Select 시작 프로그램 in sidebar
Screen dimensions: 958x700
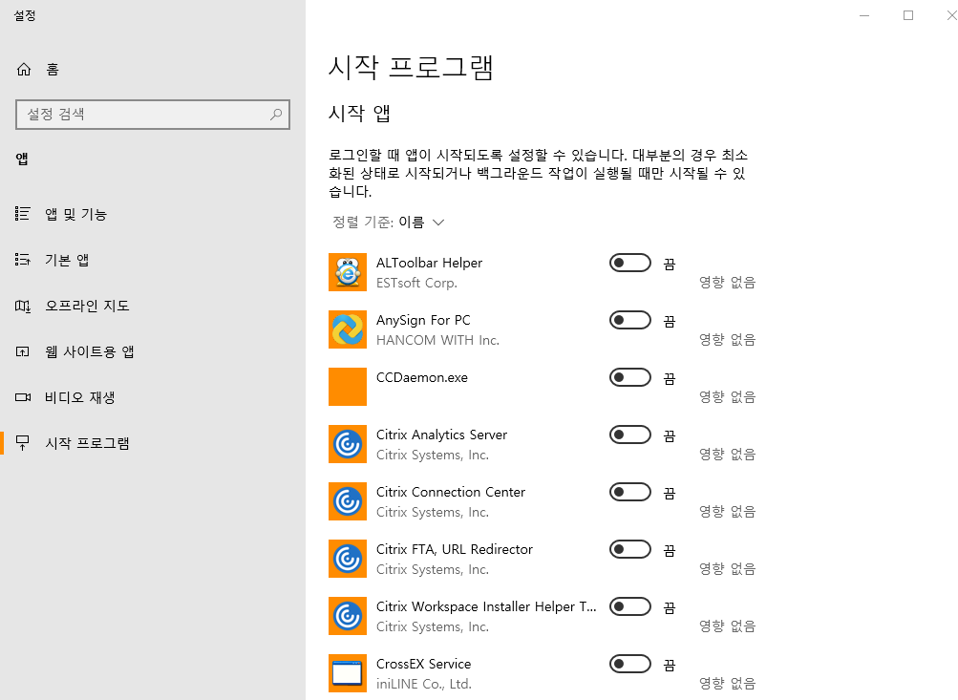[x=153, y=443]
